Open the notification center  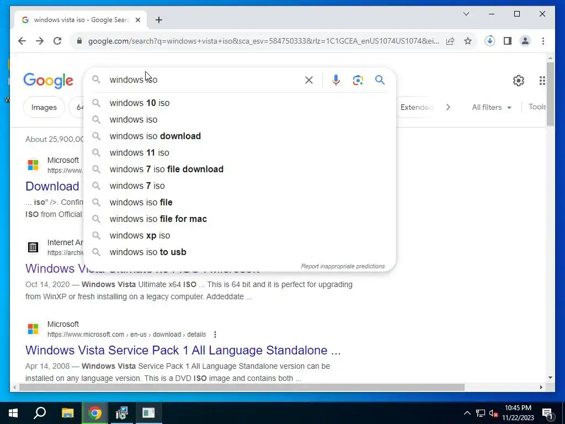(547, 414)
